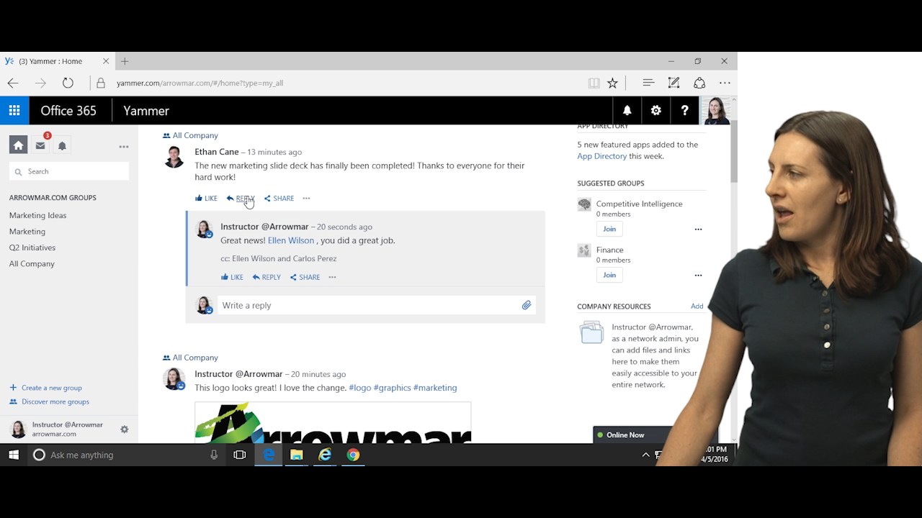Refresh the Yammer page
Screen dimensions: 922x518
click(x=68, y=83)
